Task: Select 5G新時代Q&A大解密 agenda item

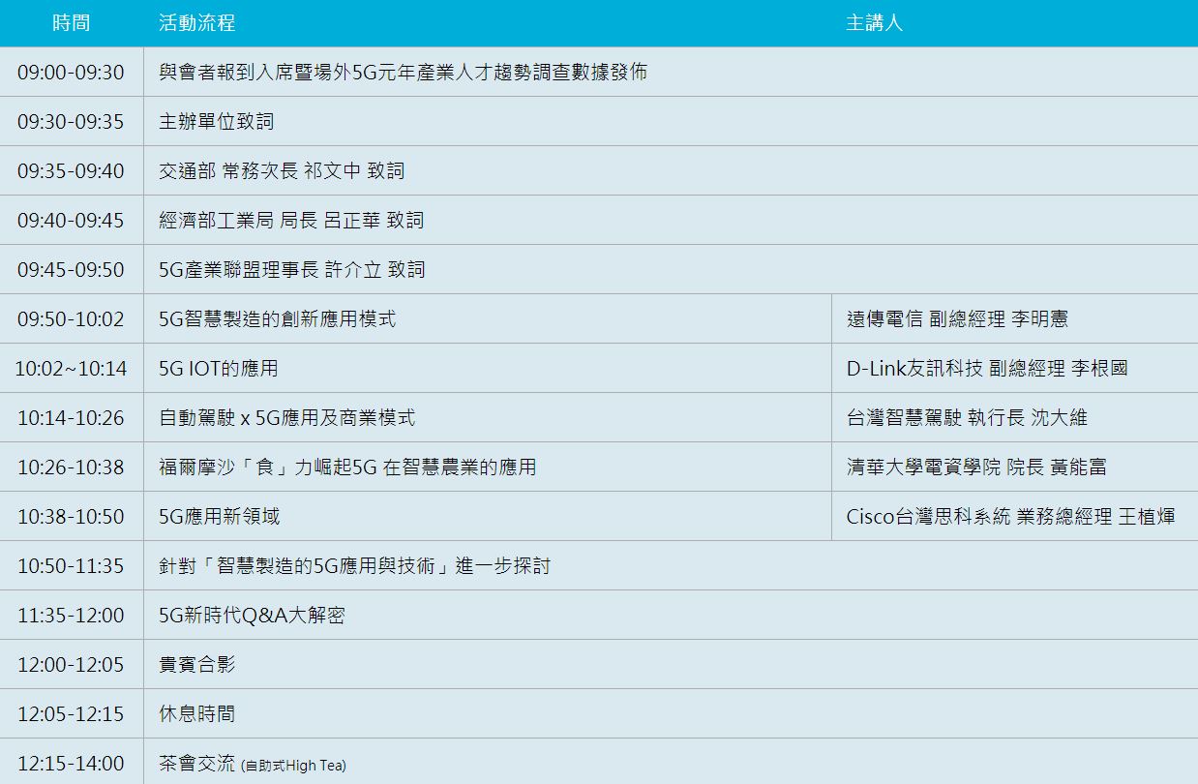Action: [x=252, y=616]
